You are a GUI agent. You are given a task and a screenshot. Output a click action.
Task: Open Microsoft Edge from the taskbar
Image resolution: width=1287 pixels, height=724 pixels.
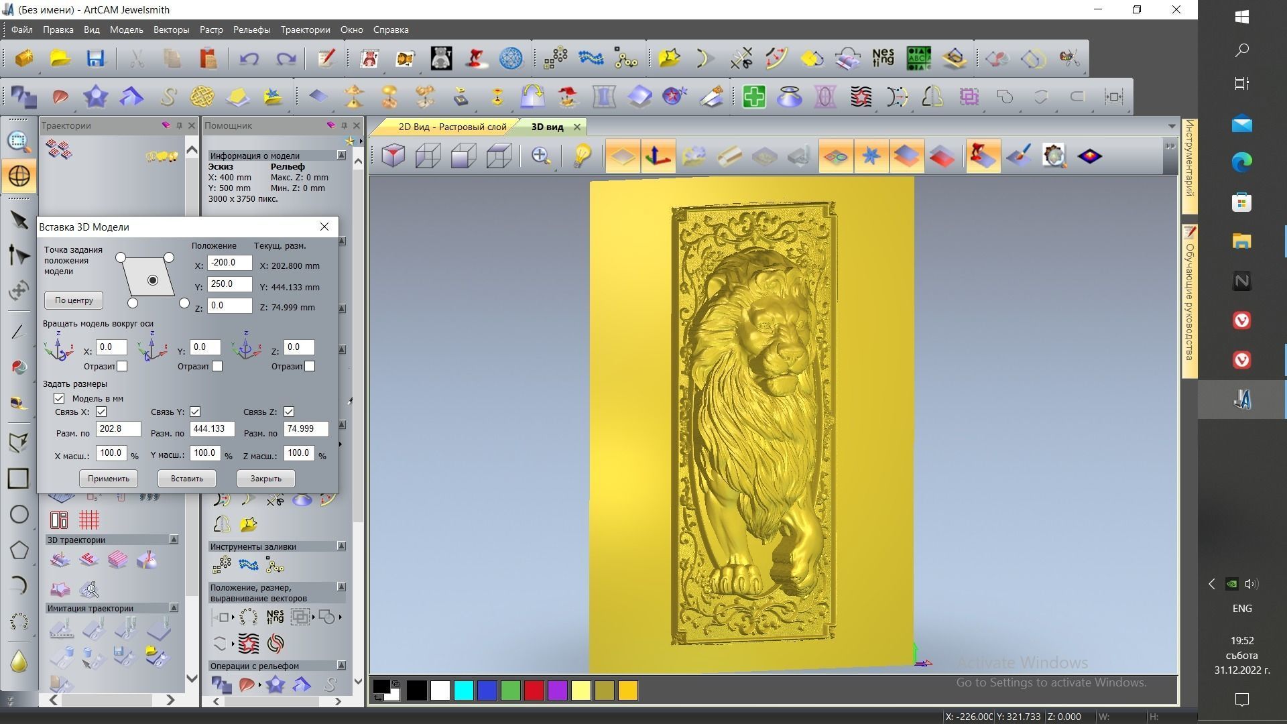coord(1241,162)
